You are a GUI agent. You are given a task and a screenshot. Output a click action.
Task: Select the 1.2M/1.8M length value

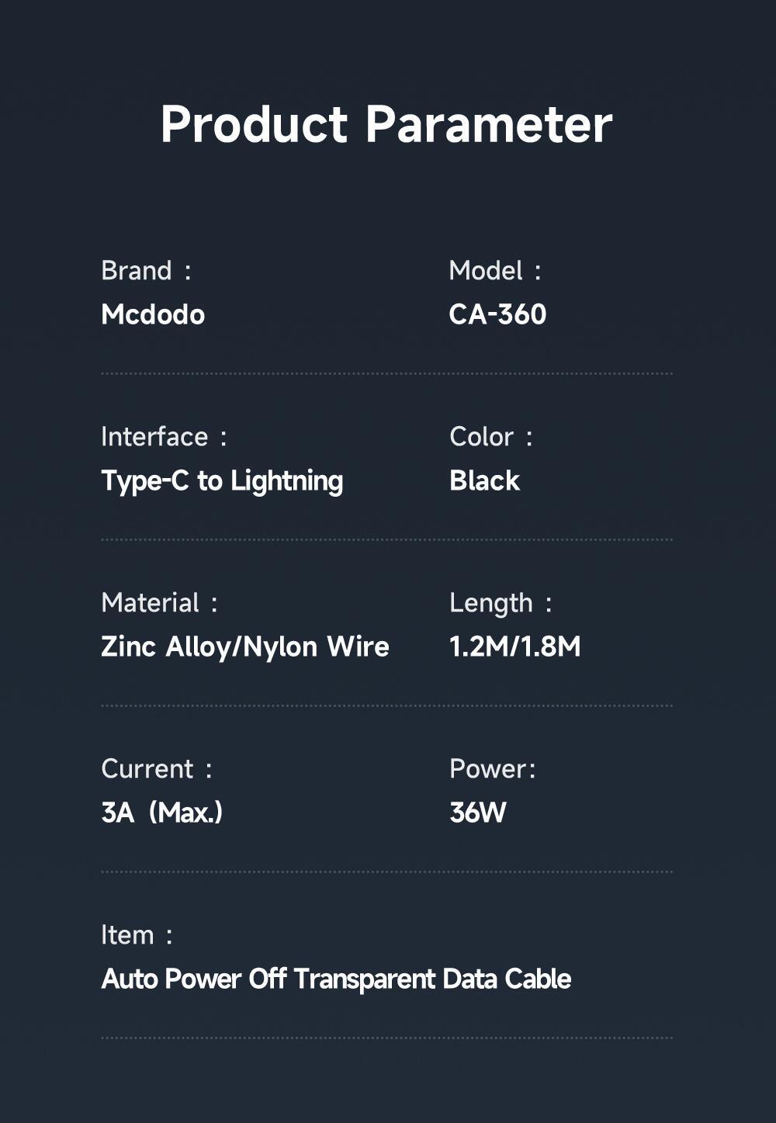pyautogui.click(x=514, y=646)
